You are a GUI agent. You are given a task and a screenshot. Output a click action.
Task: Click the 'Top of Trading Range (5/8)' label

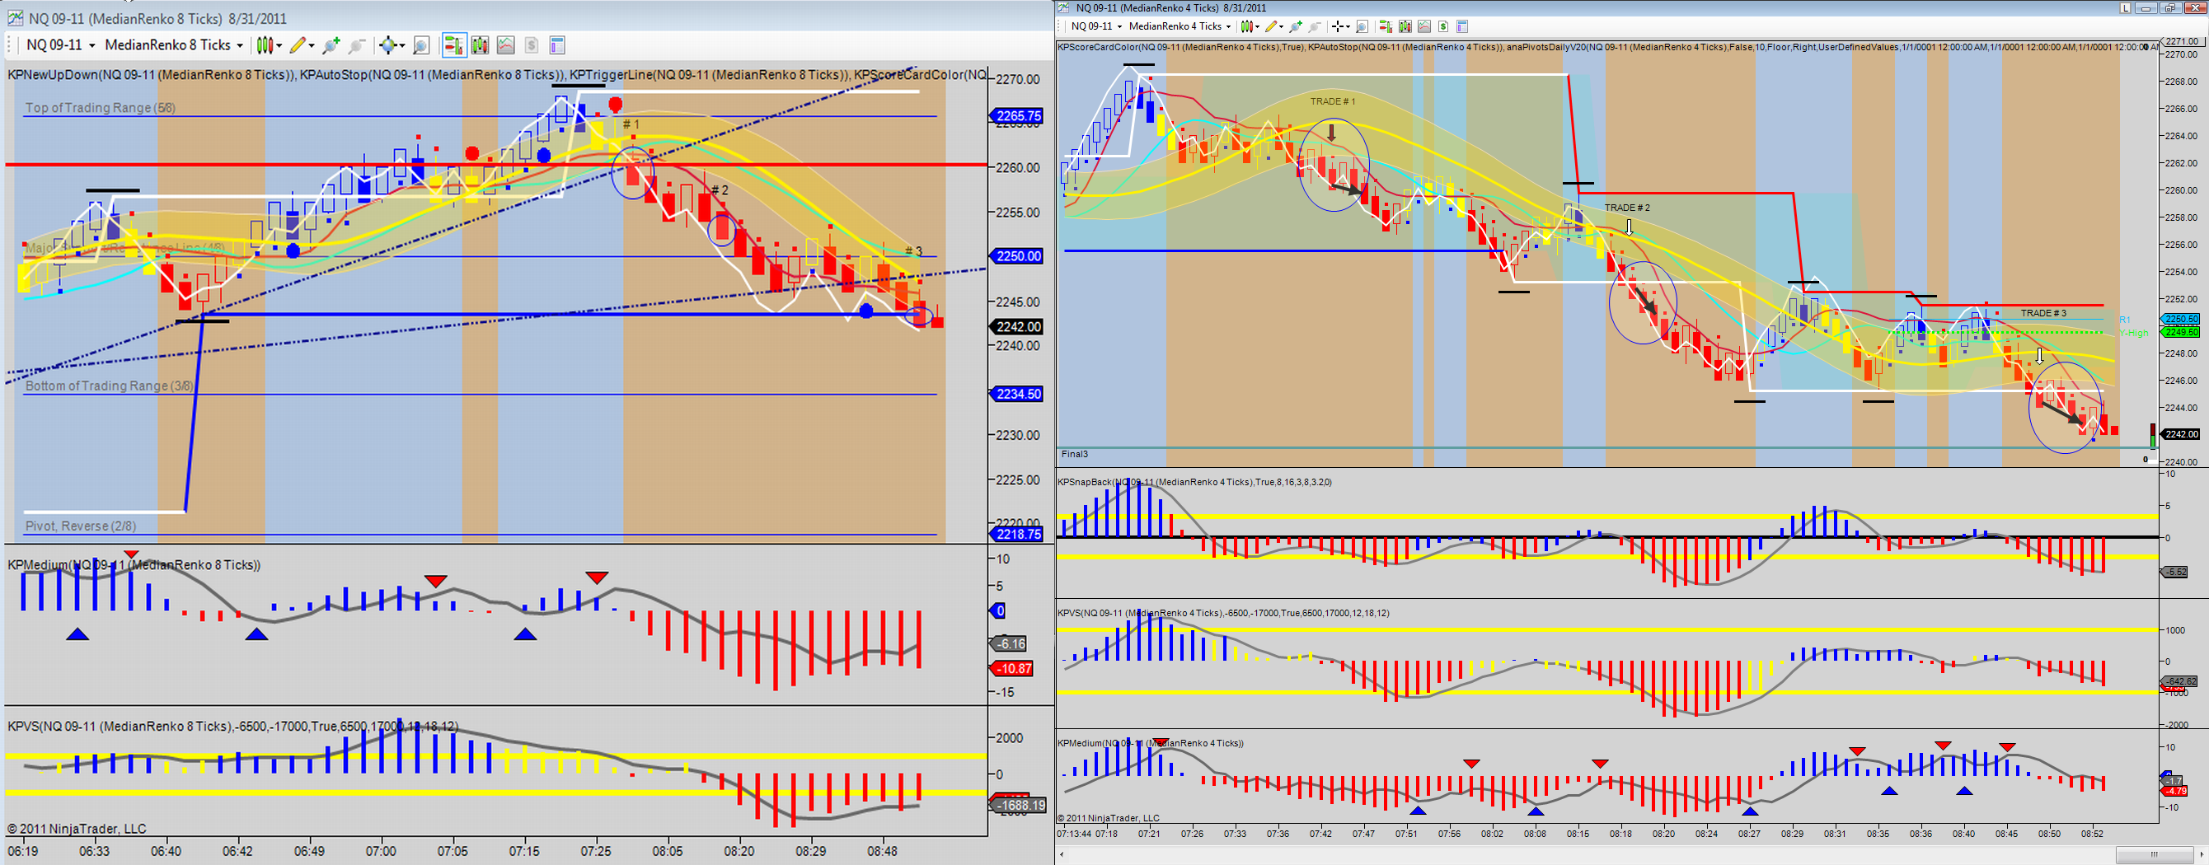(x=101, y=108)
